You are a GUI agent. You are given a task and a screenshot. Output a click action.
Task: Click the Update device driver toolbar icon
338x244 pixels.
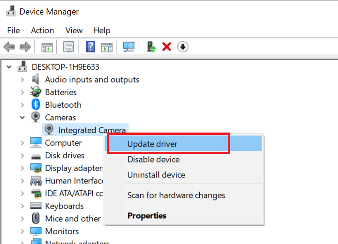tap(151, 47)
